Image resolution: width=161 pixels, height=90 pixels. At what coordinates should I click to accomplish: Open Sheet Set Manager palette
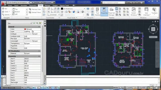[111, 11]
